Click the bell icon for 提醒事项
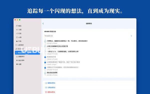 (17, 57)
